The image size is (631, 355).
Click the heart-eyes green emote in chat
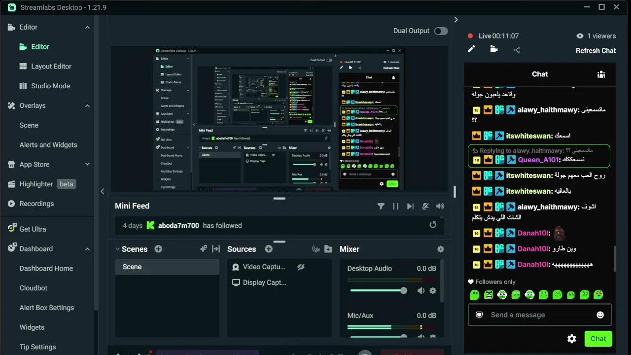click(598, 295)
